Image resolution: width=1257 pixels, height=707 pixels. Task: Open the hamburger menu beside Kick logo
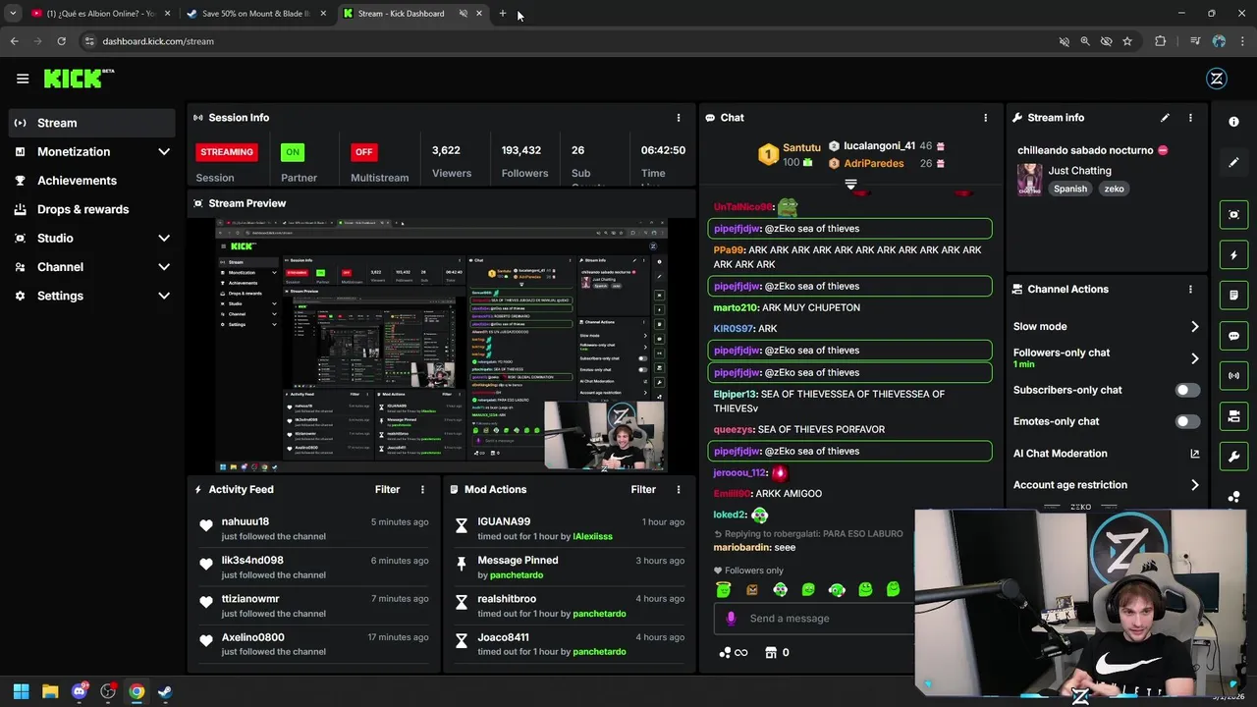[23, 79]
